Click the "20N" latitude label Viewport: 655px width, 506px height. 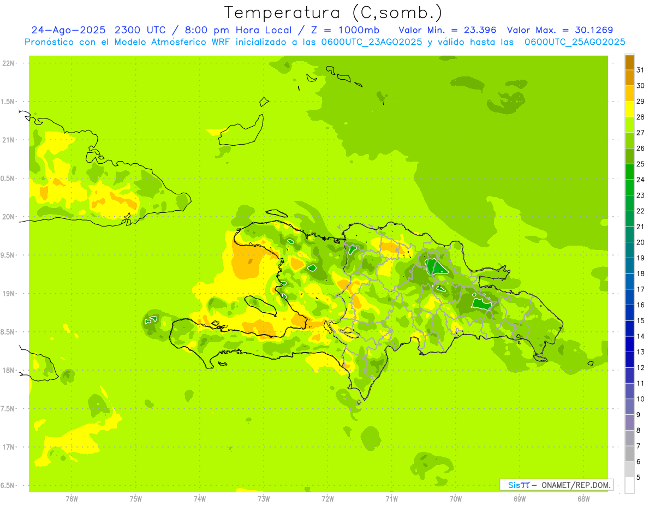[x=8, y=217]
